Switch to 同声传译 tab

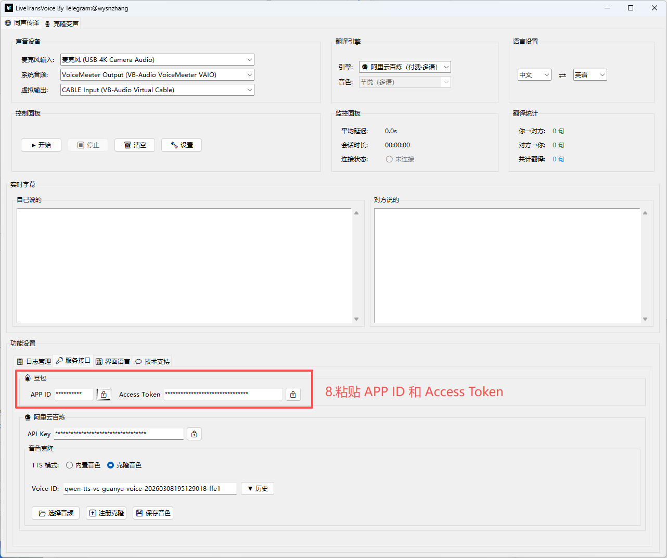(22, 23)
